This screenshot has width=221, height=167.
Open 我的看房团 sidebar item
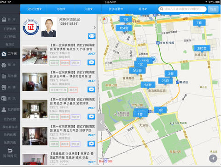pos(10,127)
